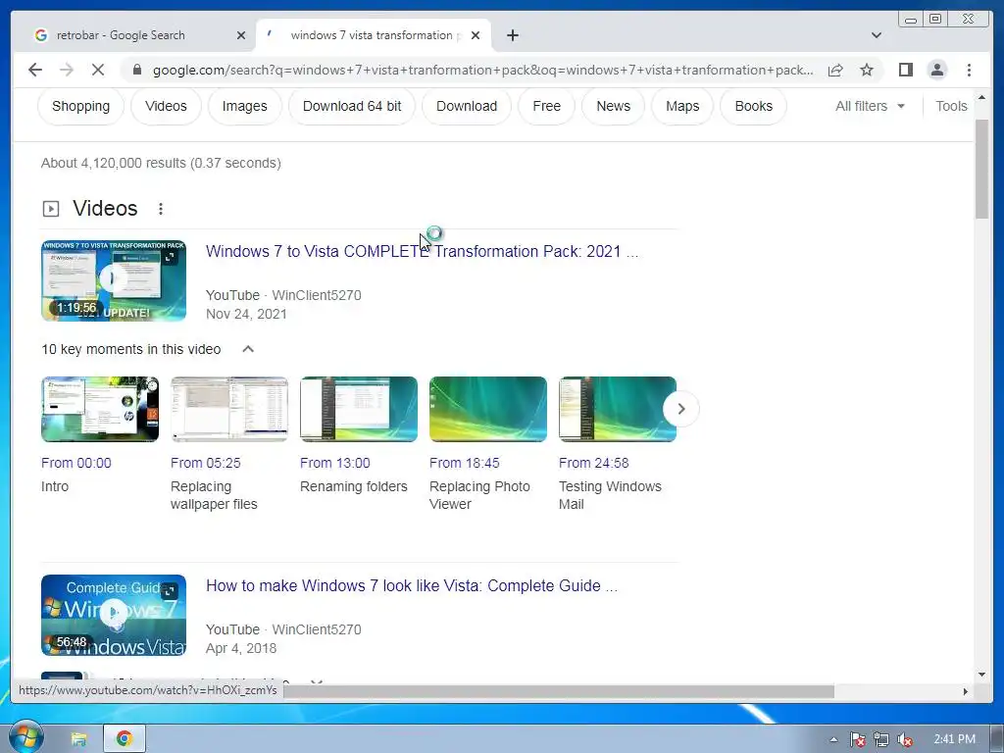Click the lock site information icon
Viewport: 1004px width, 753px height.
(x=137, y=70)
